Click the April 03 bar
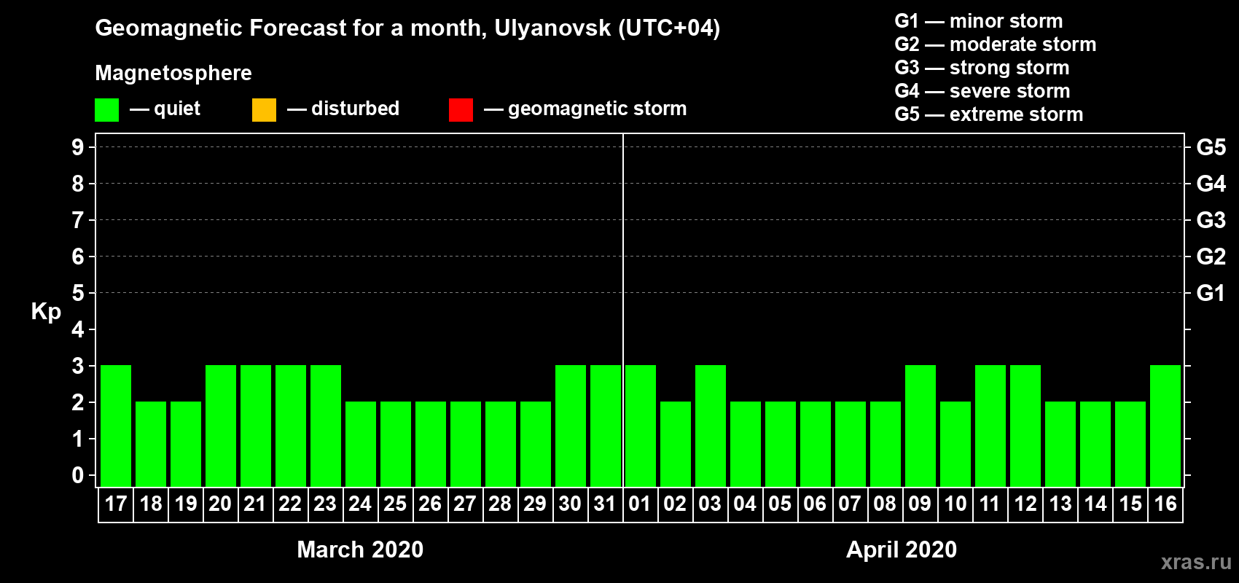1239x583 pixels. click(x=711, y=426)
